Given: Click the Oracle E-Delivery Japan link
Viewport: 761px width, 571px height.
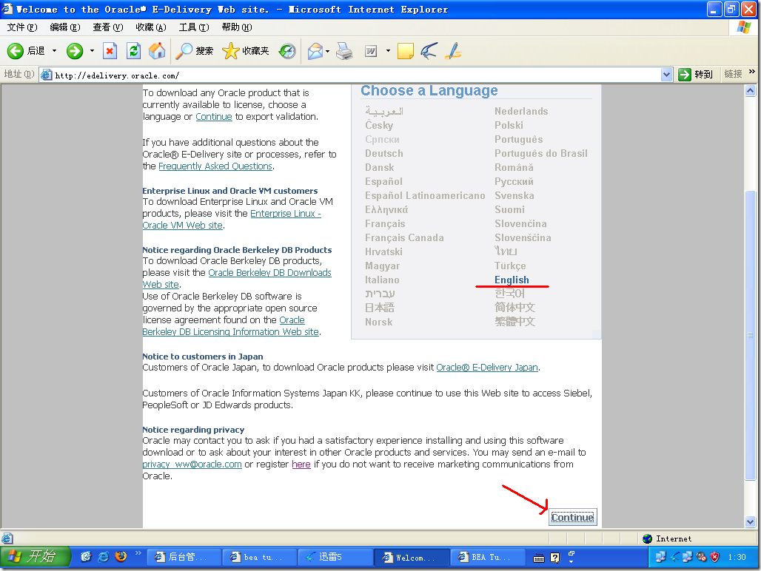Looking at the screenshot, I should (x=487, y=368).
